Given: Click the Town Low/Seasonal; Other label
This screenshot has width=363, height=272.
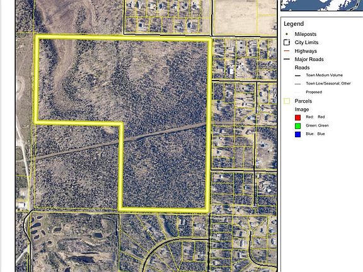Looking at the screenshot, I should click(328, 83).
